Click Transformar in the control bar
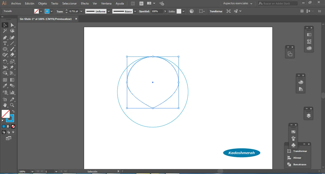This screenshot has height=174, width=325. [216, 11]
